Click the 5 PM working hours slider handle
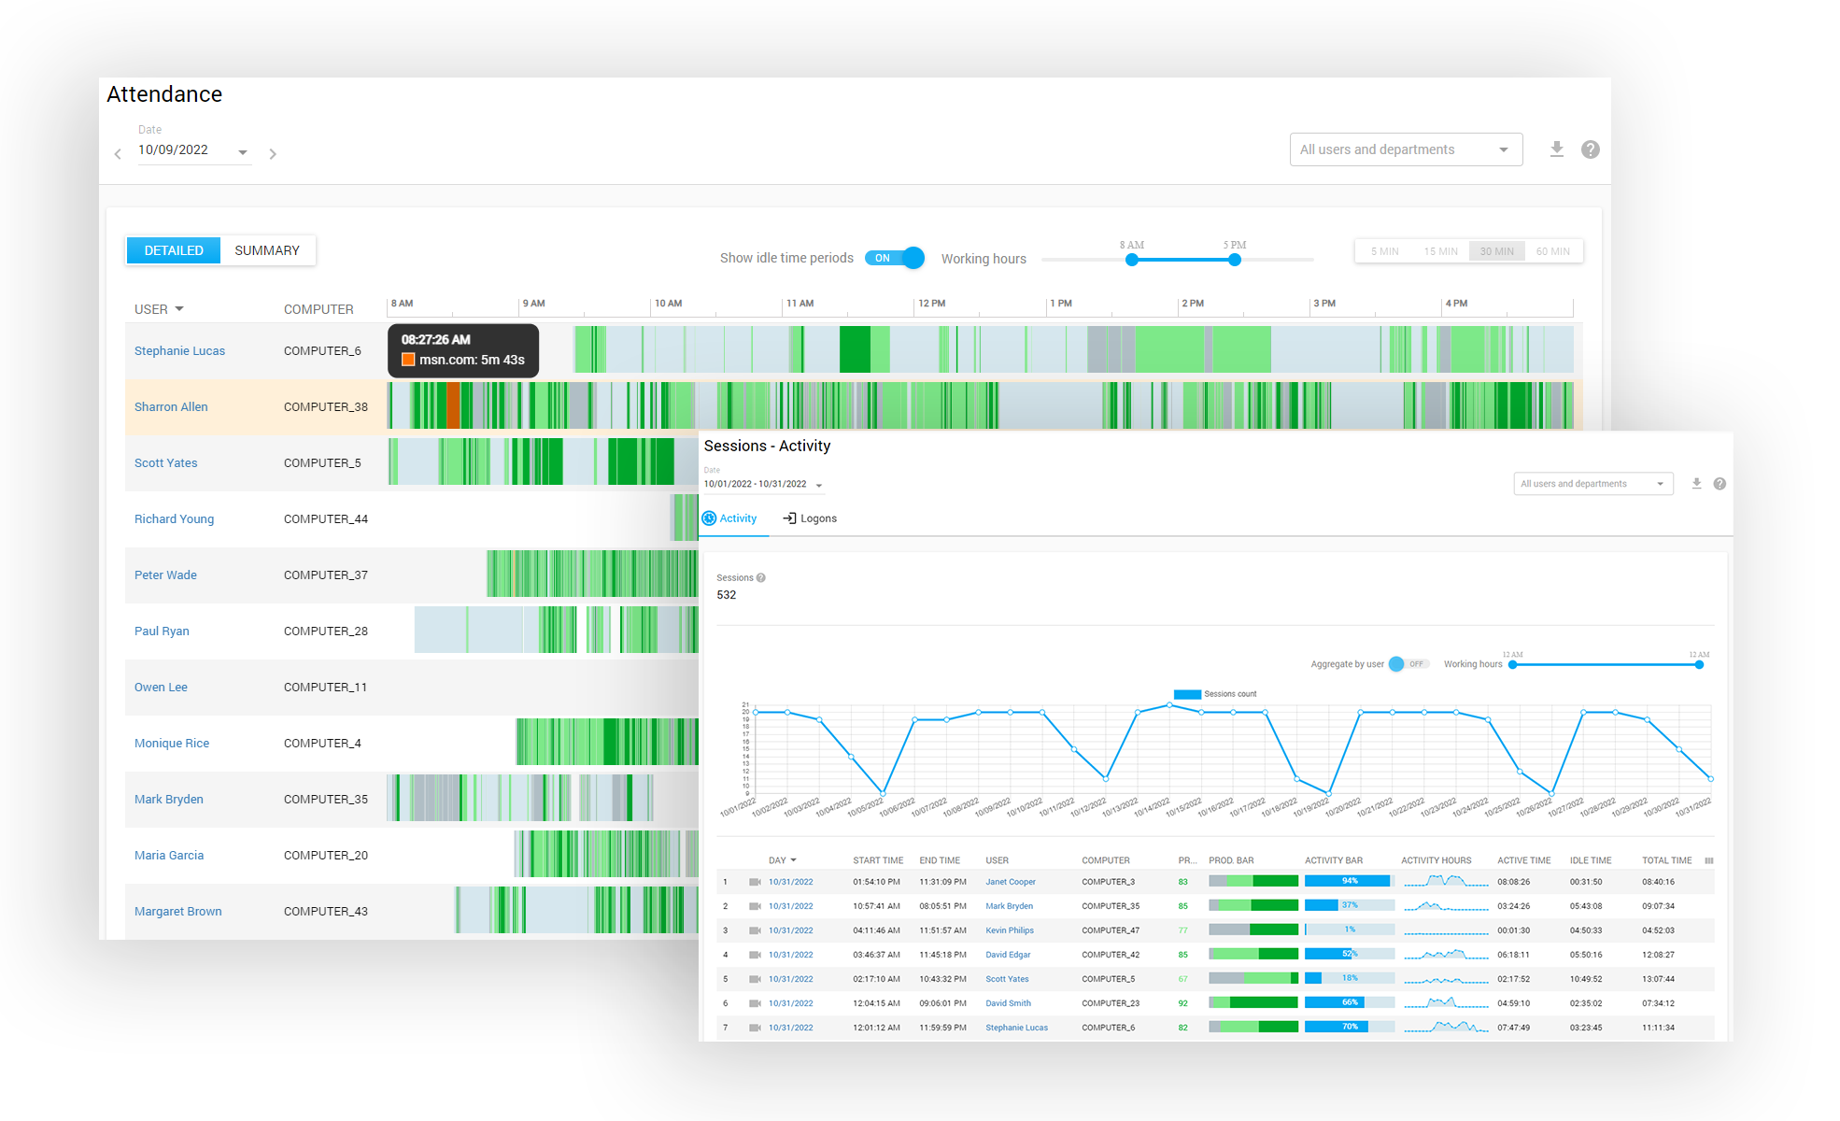 [1234, 260]
